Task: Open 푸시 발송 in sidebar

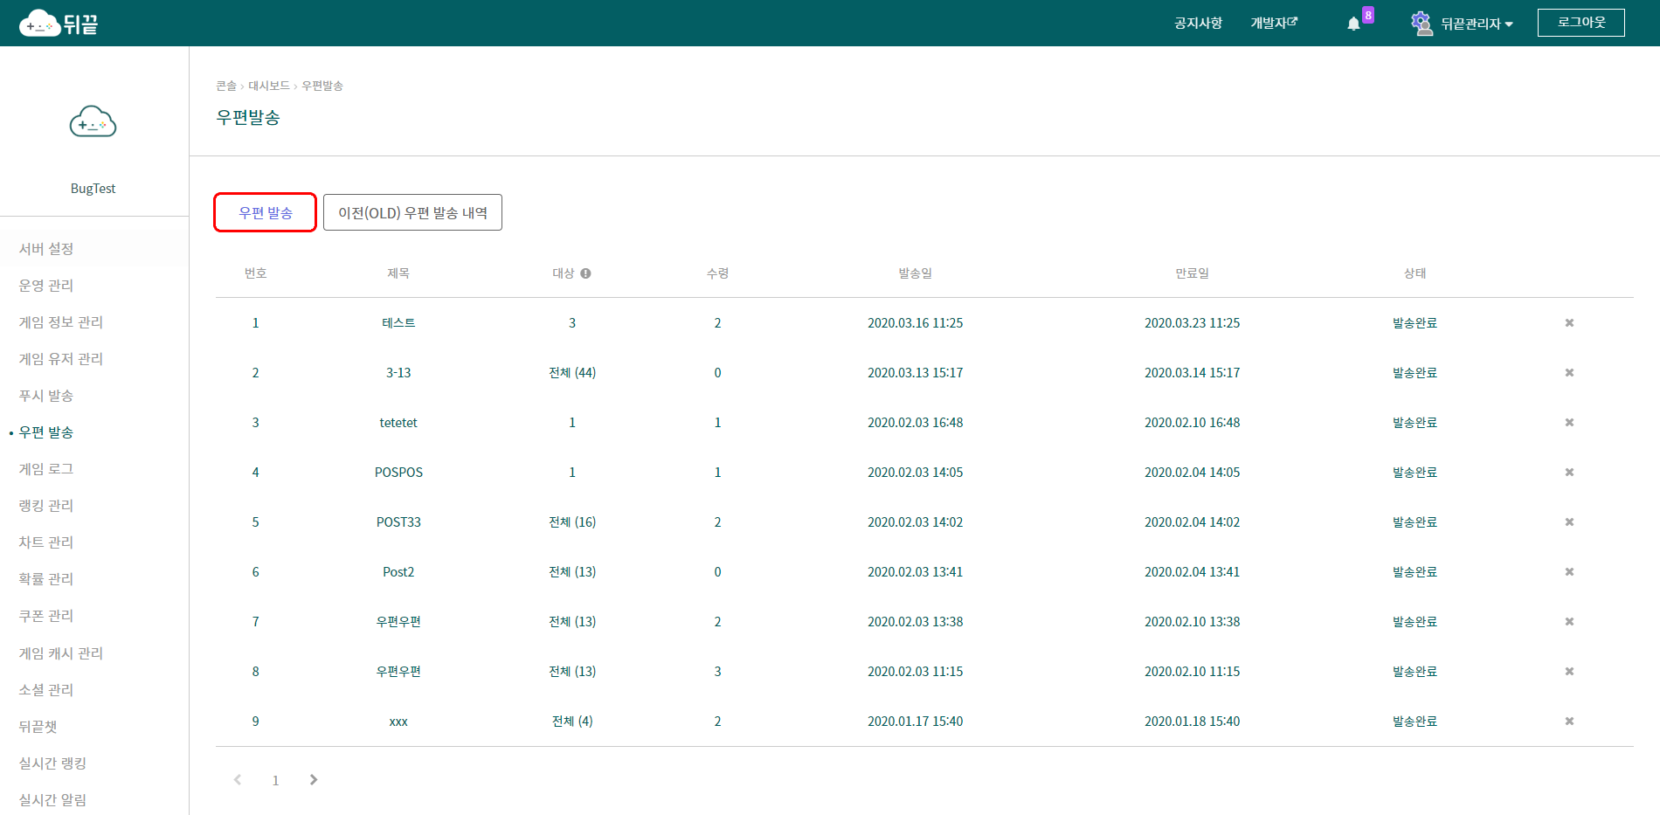Action: click(46, 396)
